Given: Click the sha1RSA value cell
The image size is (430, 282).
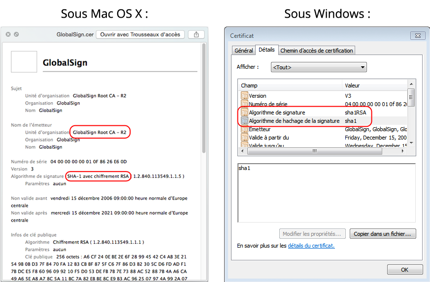Looking at the screenshot, I should coord(356,113).
